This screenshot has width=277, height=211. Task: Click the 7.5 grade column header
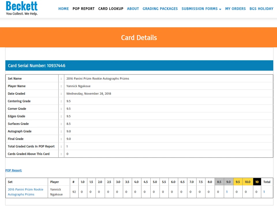201,182
